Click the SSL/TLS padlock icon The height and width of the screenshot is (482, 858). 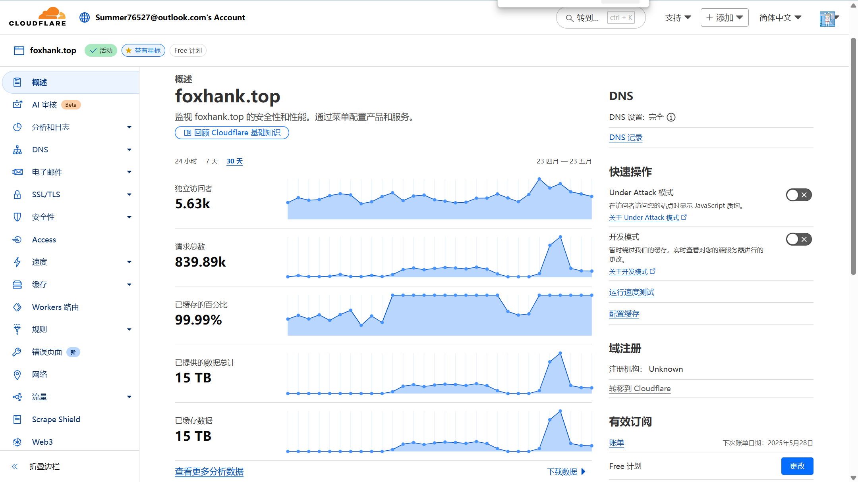(x=17, y=194)
